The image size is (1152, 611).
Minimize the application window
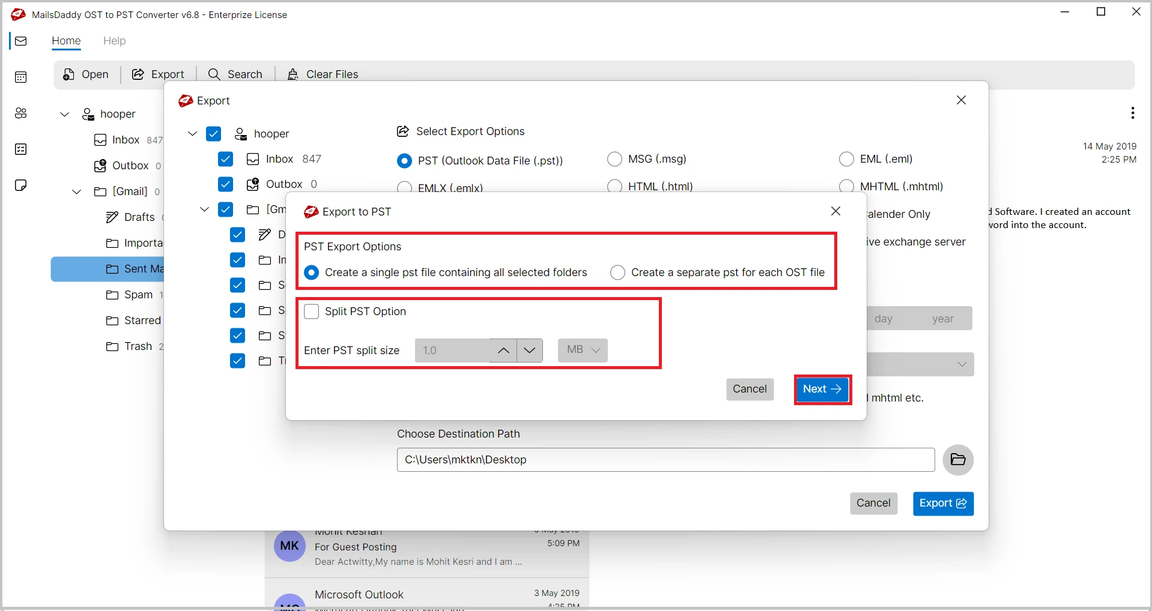pos(1066,12)
